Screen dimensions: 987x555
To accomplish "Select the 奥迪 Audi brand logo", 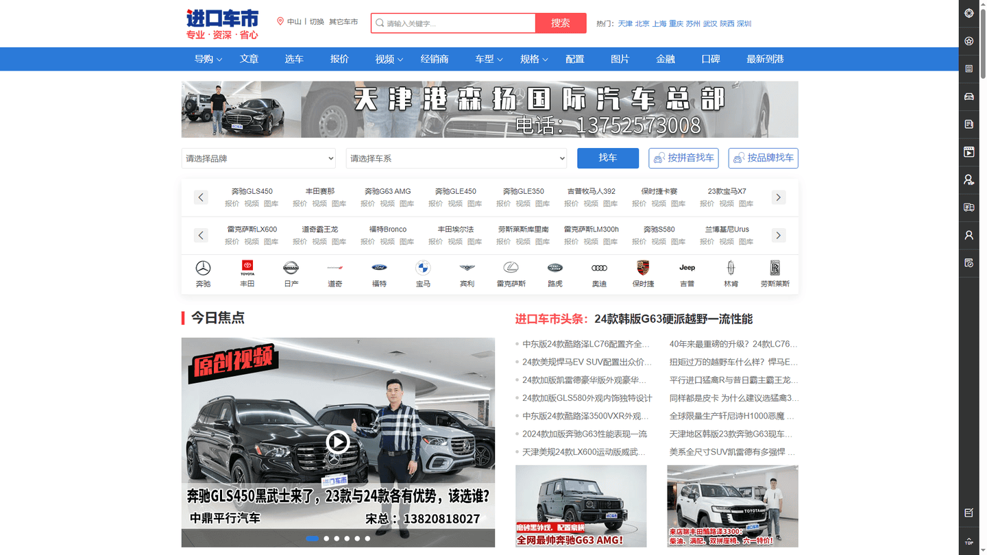I will click(599, 268).
